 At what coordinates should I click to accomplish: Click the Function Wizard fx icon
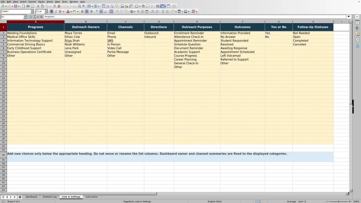tap(30, 17)
